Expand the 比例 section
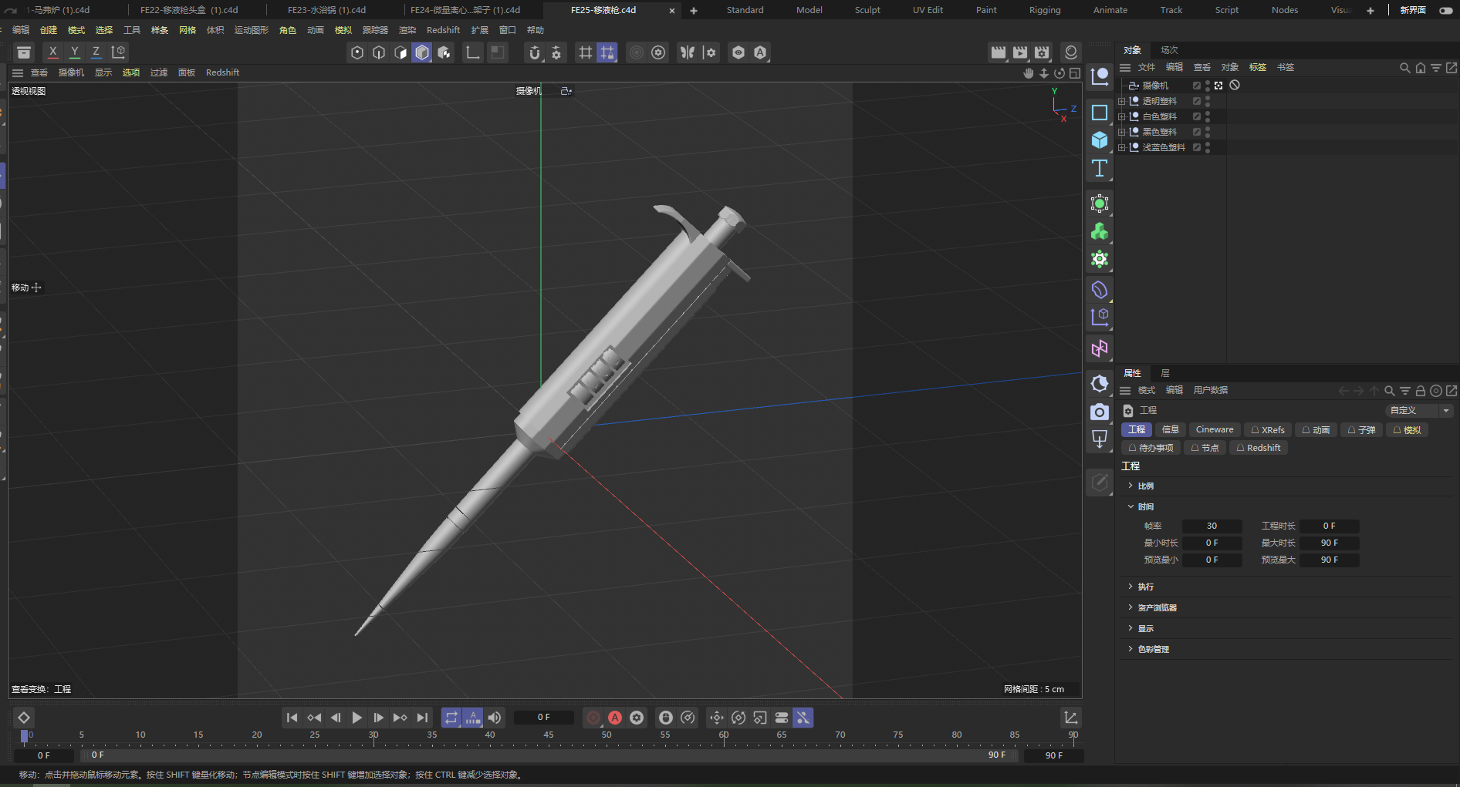Image resolution: width=1460 pixels, height=787 pixels. click(x=1130, y=486)
